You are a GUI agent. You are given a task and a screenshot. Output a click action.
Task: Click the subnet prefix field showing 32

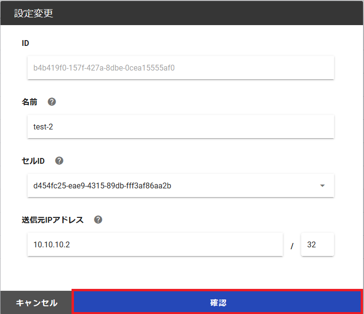point(318,244)
